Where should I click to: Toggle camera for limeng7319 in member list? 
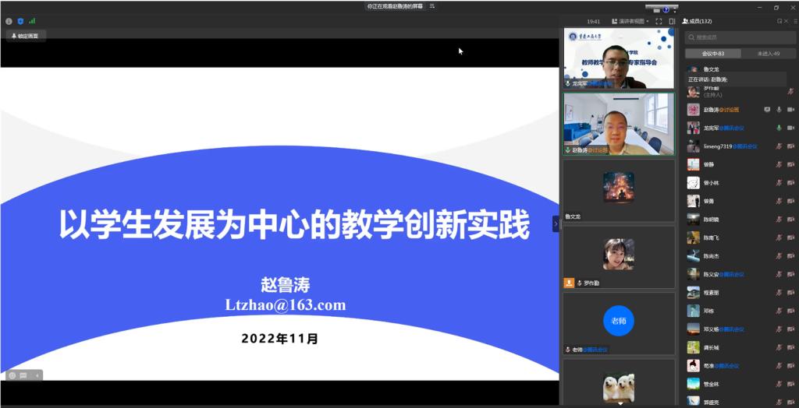790,146
